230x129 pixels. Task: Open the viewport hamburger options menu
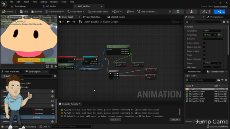(x=3, y=18)
